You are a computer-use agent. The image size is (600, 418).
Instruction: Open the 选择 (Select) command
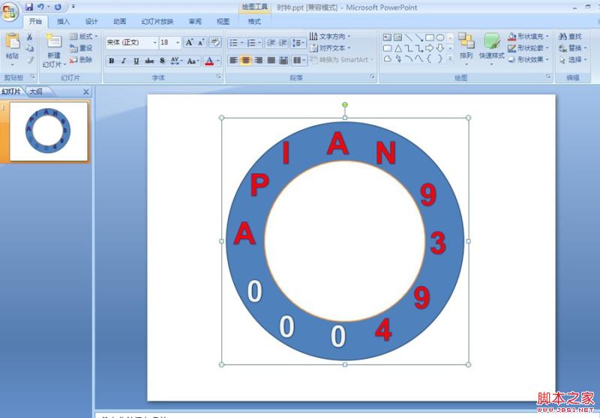point(572,60)
